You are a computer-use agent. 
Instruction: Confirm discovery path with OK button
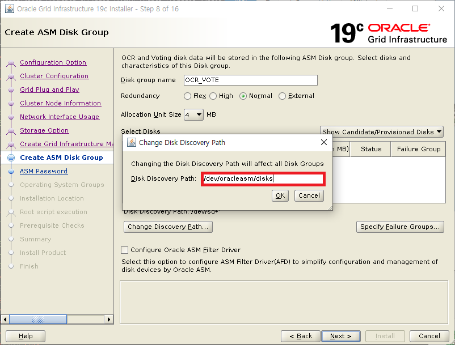[280, 195]
